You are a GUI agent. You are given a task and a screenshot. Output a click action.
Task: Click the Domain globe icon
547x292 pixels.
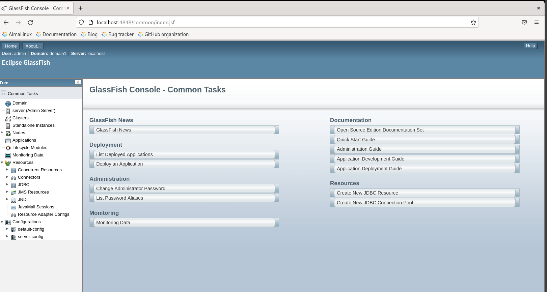pos(8,104)
